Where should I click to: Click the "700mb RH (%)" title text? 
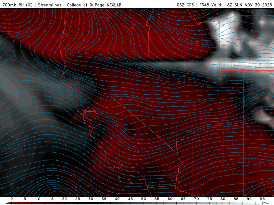[18, 5]
